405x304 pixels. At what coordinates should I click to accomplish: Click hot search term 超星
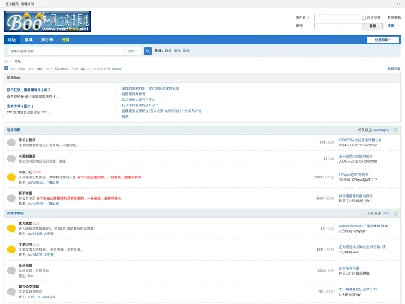(x=168, y=51)
